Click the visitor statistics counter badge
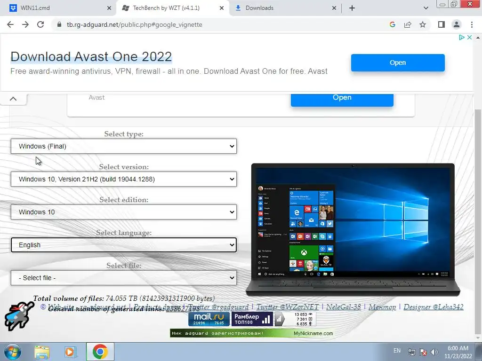This screenshot has width=482, height=361. coord(295,319)
